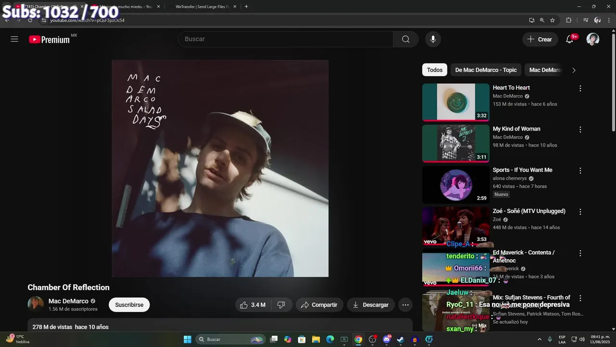616x347 pixels.
Task: Open Chrome profile icon in toolbar
Action: click(x=597, y=20)
